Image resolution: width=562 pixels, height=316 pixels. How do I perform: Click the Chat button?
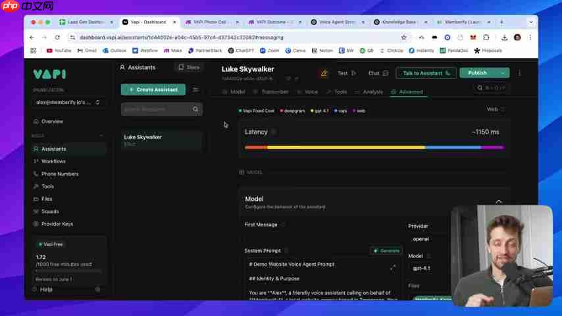coord(378,73)
